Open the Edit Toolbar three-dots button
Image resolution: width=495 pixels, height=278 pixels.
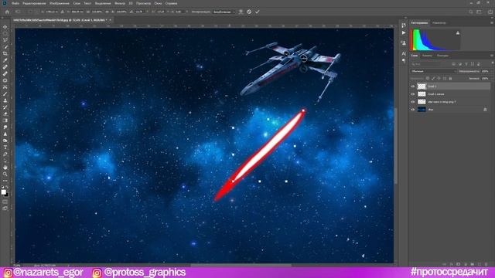point(5,181)
